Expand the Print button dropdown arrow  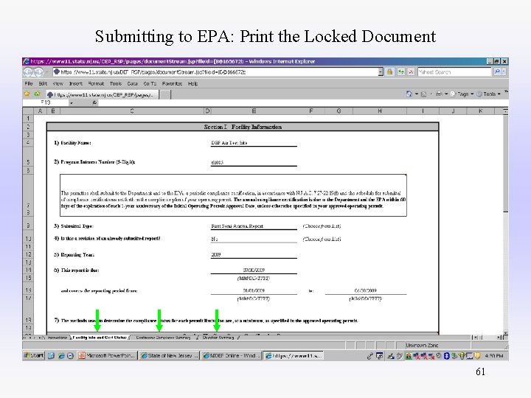pos(446,94)
